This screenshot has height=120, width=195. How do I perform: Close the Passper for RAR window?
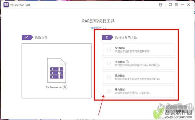pos(188,5)
